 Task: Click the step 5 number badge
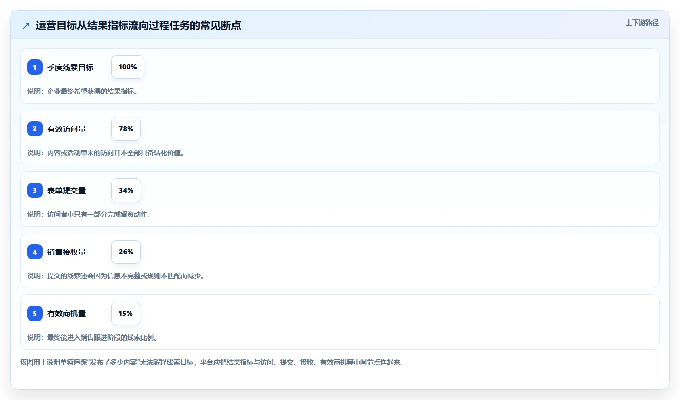pos(35,313)
